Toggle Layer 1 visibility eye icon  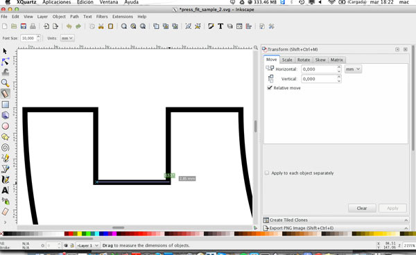(x=66, y=245)
